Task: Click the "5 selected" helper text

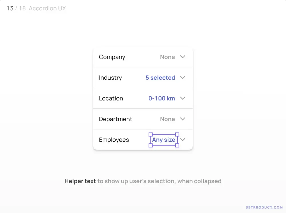Action: point(160,78)
